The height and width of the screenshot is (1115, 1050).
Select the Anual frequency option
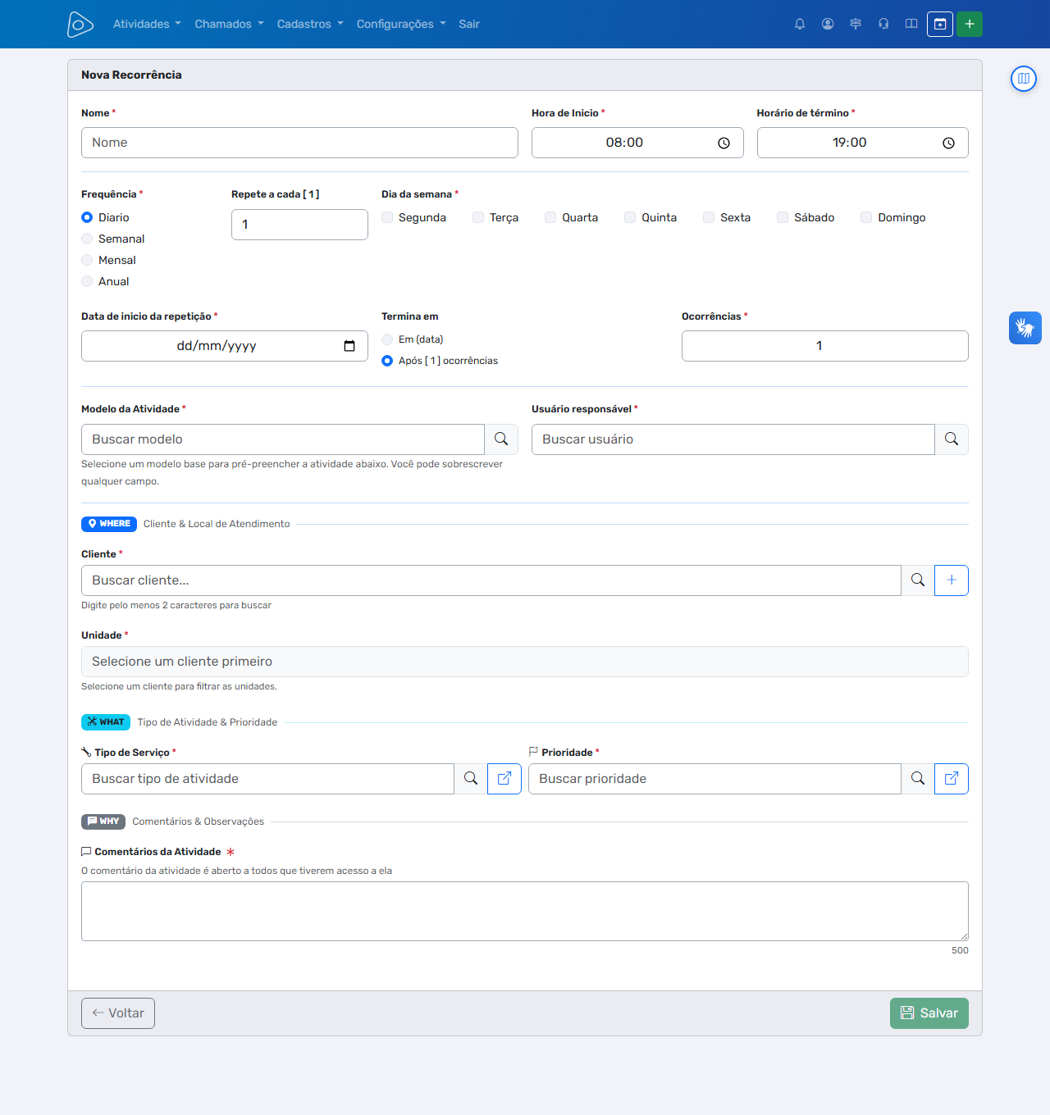87,281
